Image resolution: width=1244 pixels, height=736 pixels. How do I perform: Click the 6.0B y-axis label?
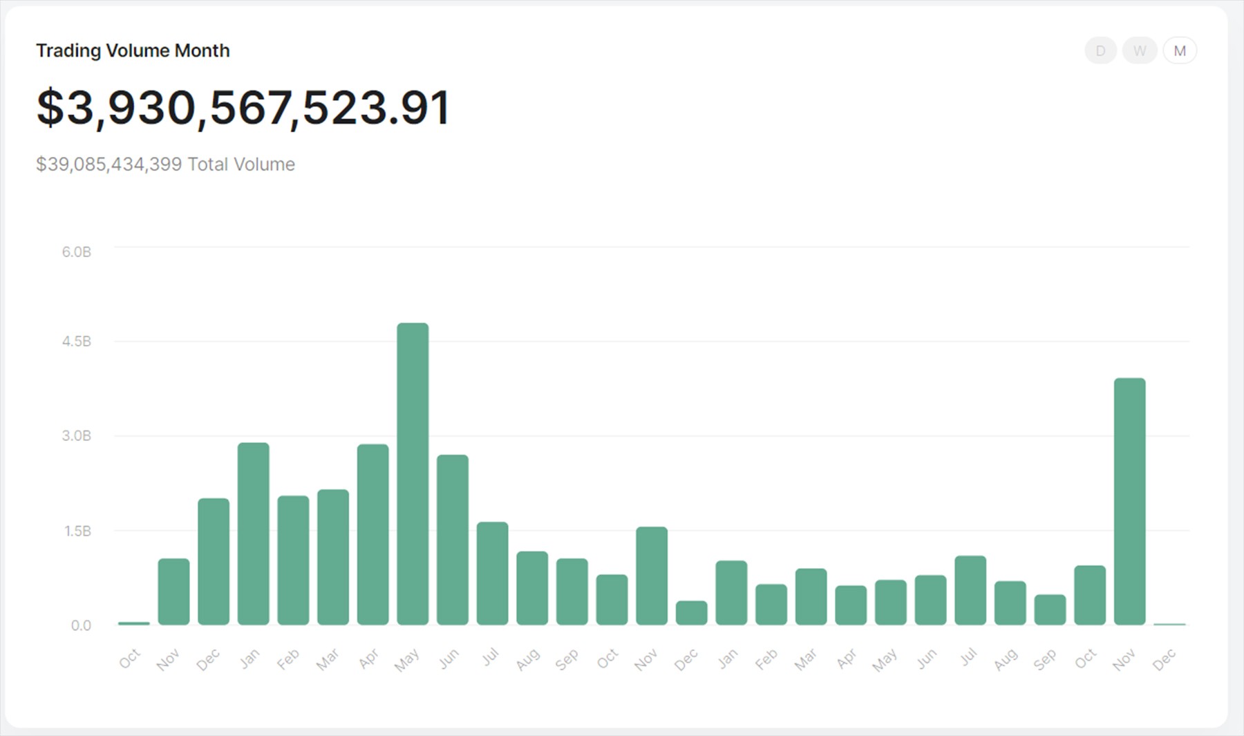pyautogui.click(x=76, y=252)
